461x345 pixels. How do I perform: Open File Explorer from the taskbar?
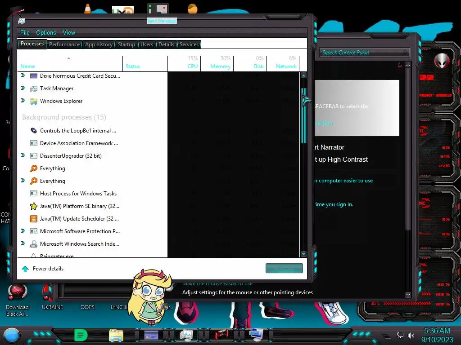(x=116, y=335)
